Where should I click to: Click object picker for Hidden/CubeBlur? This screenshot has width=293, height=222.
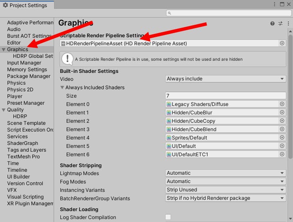click(x=282, y=112)
